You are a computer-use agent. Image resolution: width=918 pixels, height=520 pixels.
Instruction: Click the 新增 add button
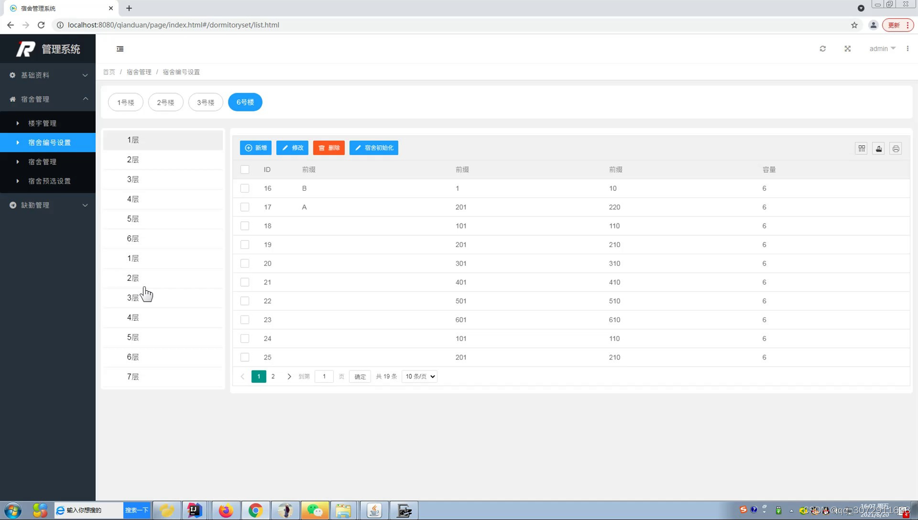click(256, 148)
